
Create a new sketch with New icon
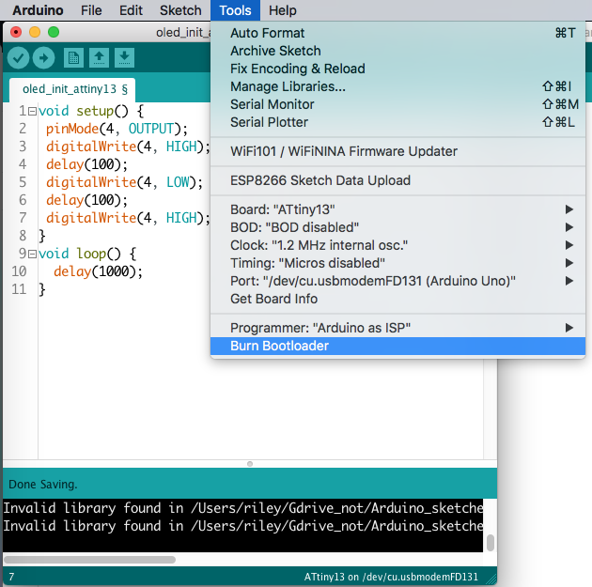(73, 57)
